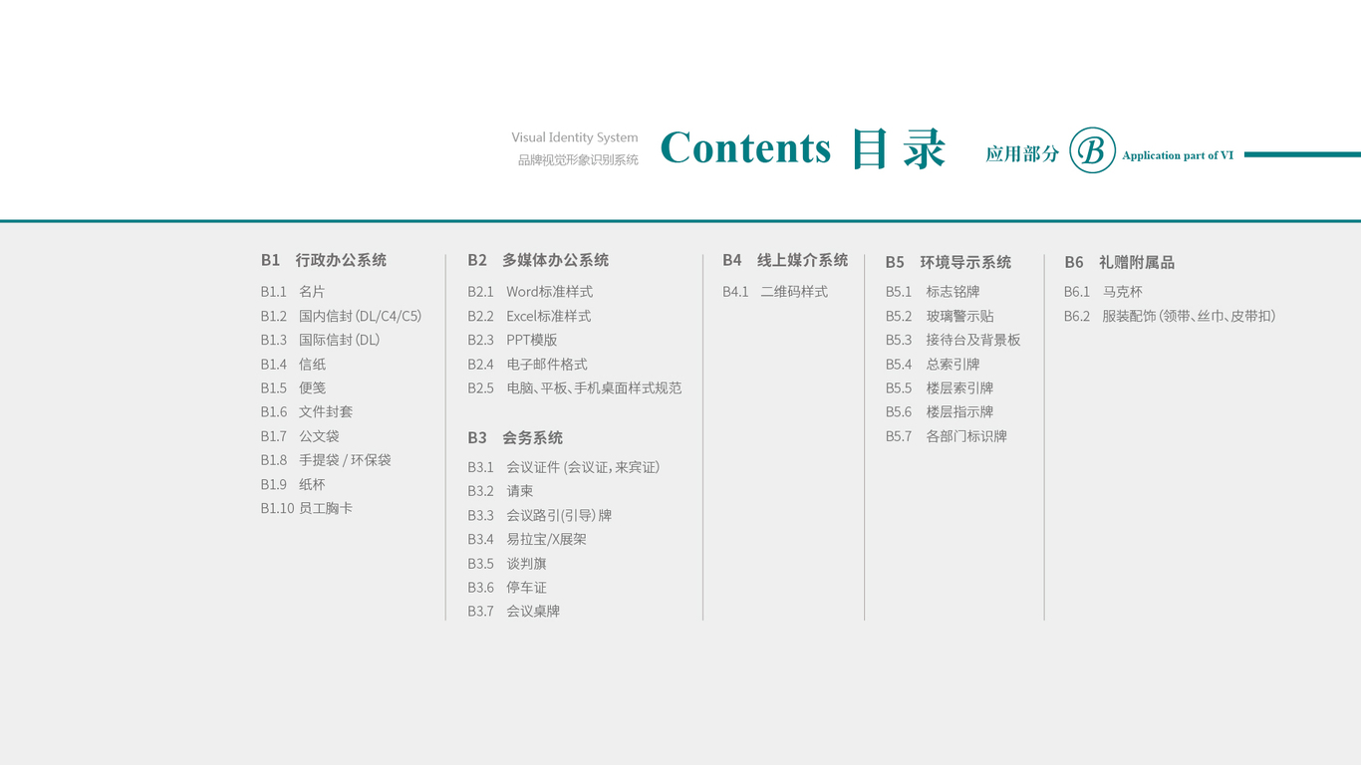Select entry 'B6.2 服装配饰'

[1170, 316]
